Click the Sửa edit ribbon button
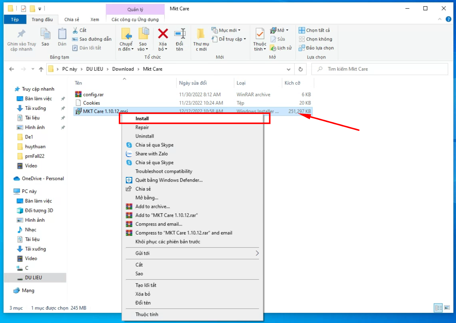This screenshot has height=323, width=456. 278,39
